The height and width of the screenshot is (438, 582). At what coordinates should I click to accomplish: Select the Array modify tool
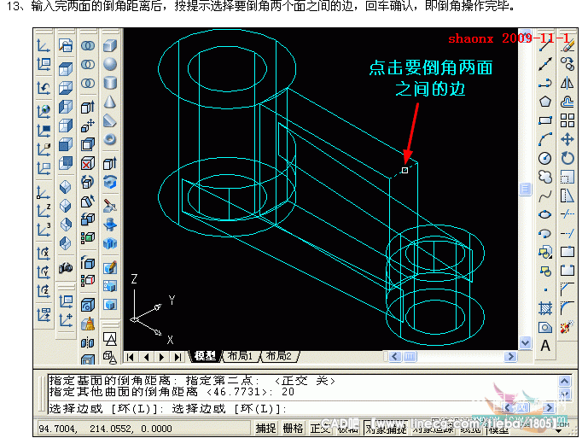coord(567,120)
